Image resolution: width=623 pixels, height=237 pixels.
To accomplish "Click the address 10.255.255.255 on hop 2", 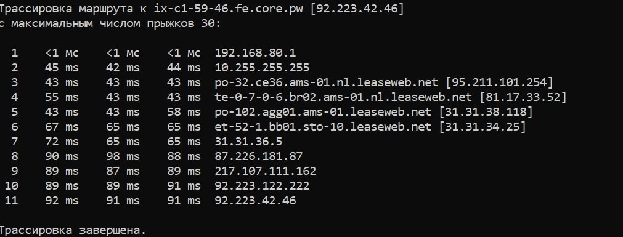I will pyautogui.click(x=262, y=68).
